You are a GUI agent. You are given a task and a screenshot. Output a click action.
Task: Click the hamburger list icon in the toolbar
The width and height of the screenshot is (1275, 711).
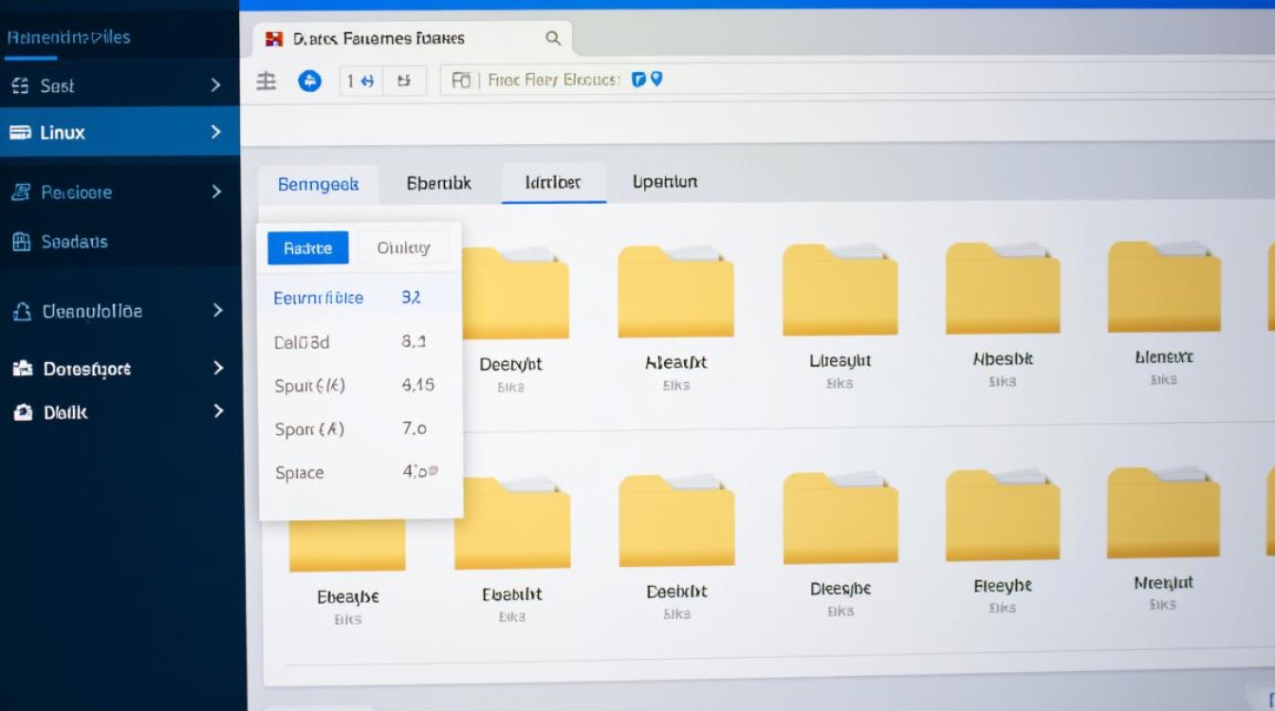click(x=266, y=82)
